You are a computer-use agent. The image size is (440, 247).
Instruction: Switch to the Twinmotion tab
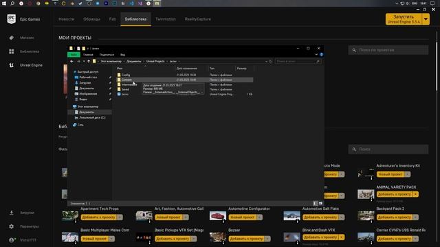pyautogui.click(x=166, y=19)
